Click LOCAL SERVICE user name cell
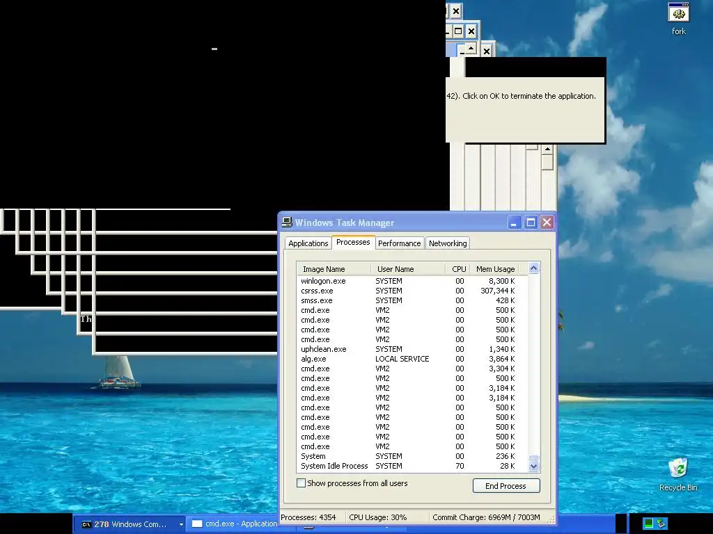The width and height of the screenshot is (713, 534). (402, 359)
